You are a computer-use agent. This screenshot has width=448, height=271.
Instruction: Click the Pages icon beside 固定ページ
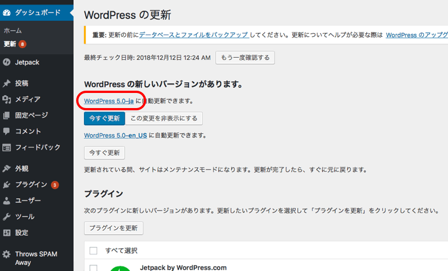click(x=7, y=116)
